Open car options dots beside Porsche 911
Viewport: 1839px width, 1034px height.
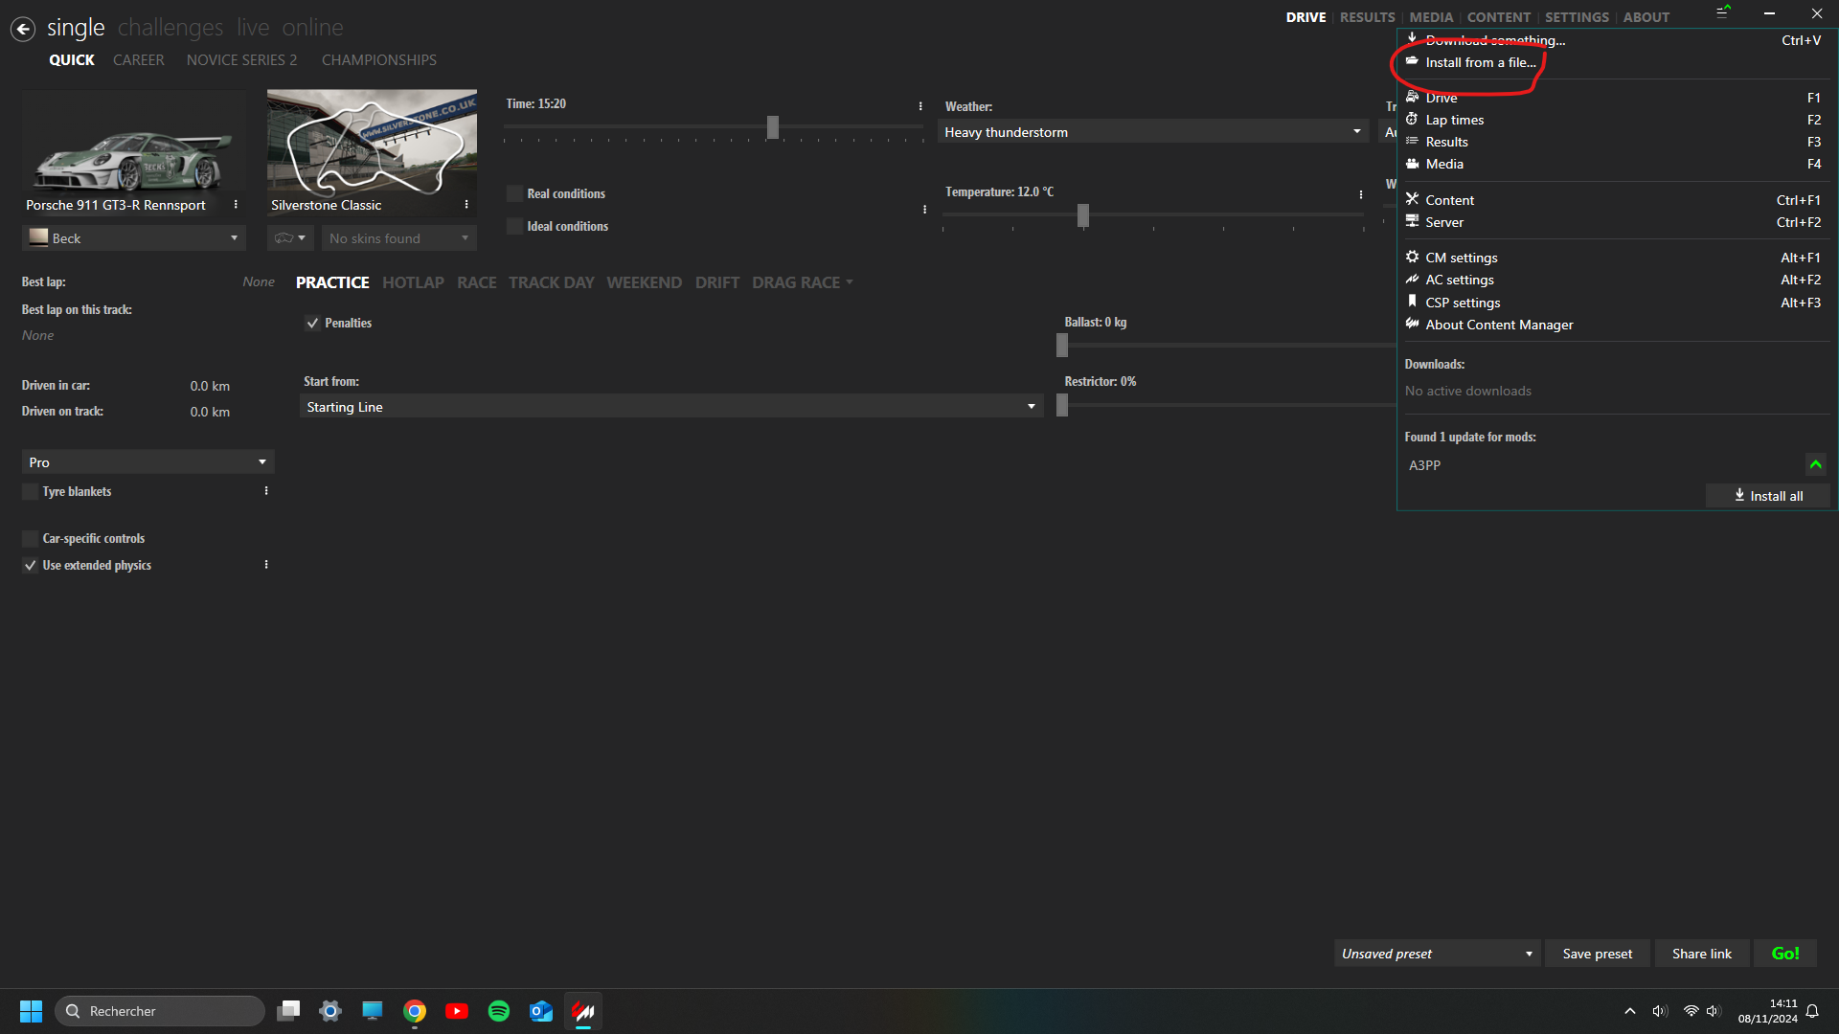click(236, 205)
